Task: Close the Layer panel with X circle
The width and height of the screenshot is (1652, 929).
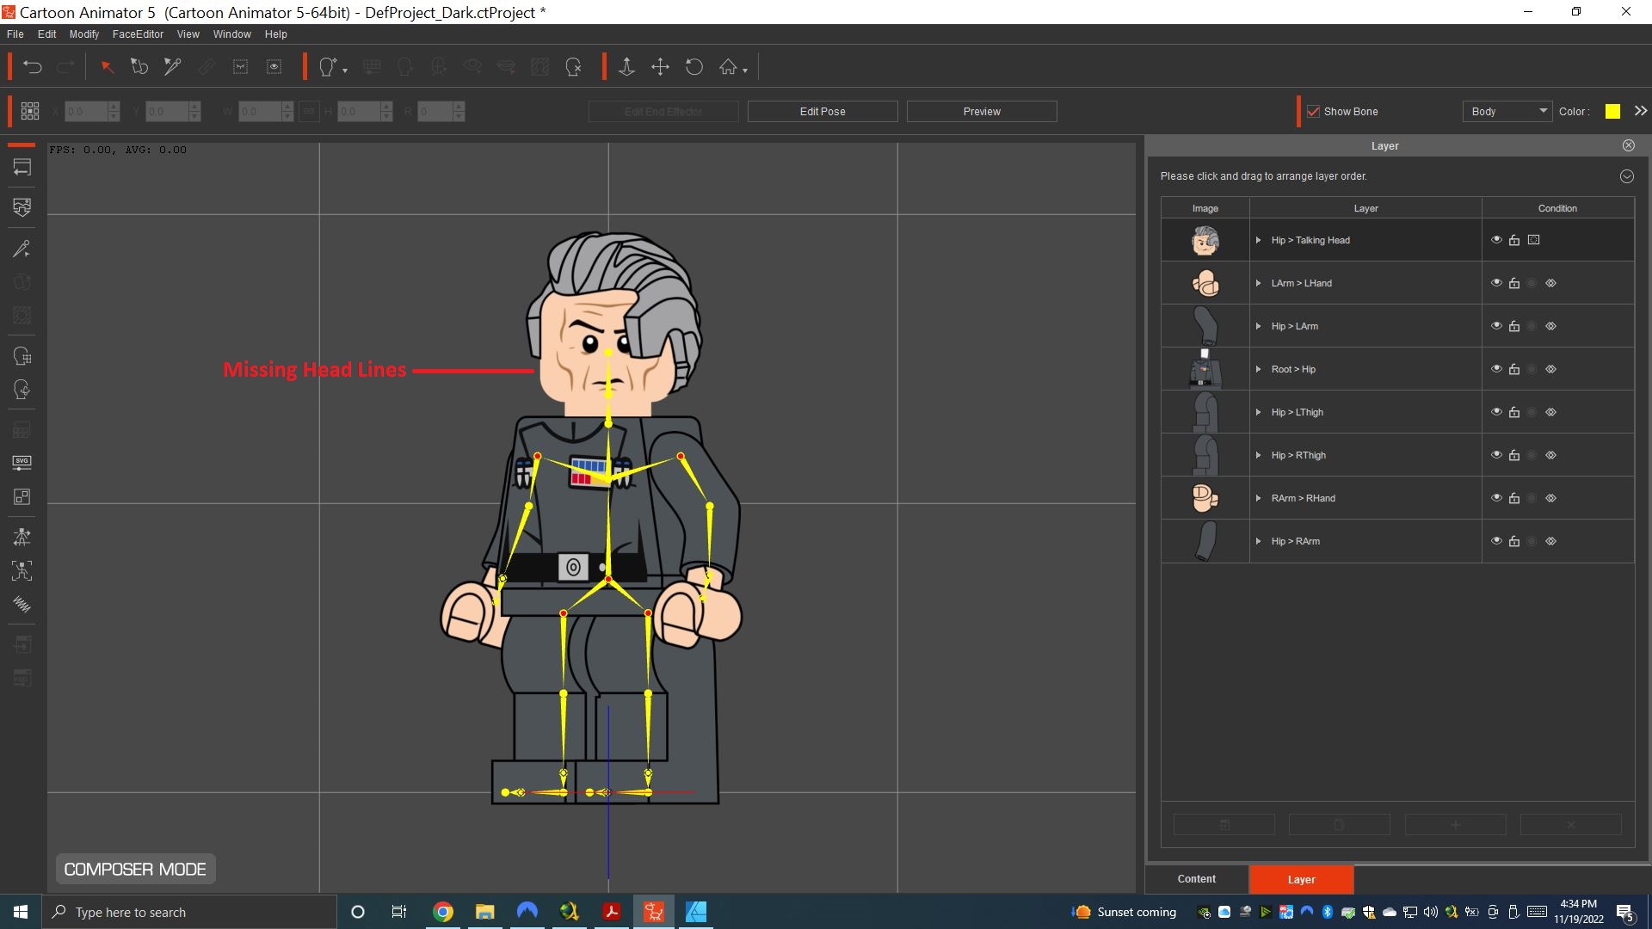Action: tap(1628, 145)
